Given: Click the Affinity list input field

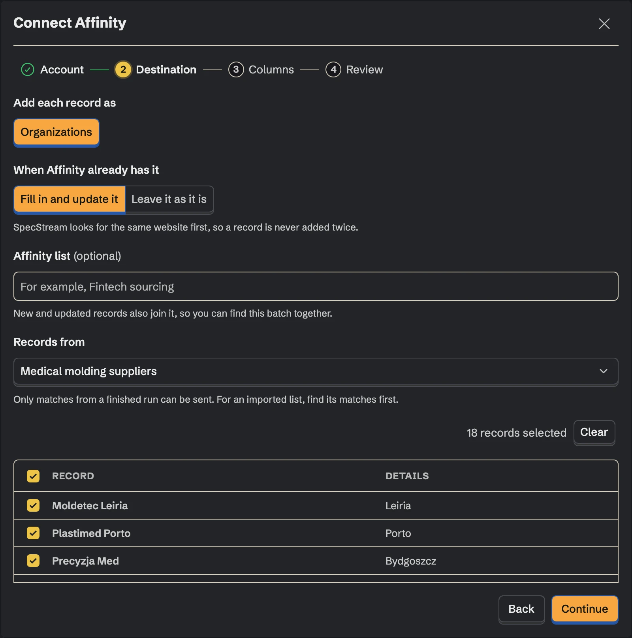Looking at the screenshot, I should (x=316, y=286).
